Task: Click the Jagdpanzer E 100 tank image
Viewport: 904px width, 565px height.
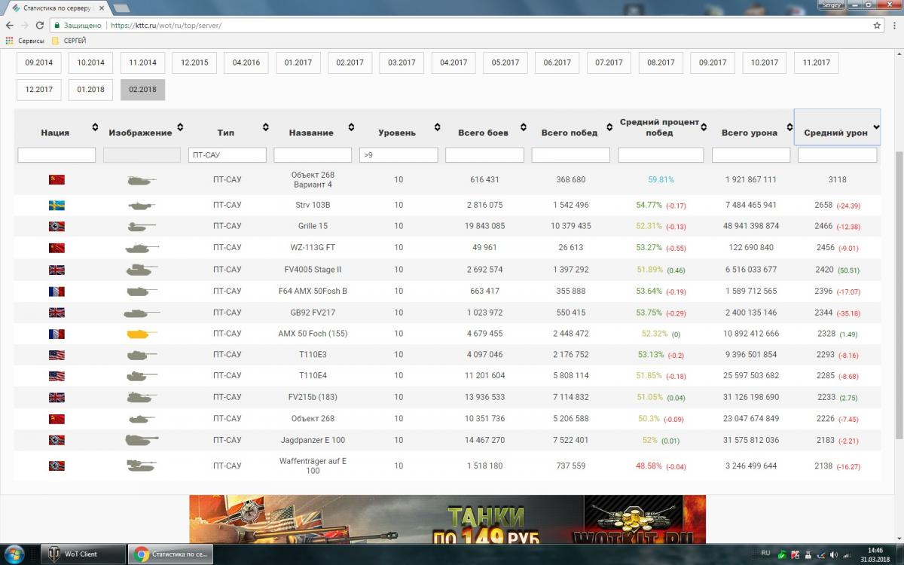Action: pyautogui.click(x=141, y=440)
